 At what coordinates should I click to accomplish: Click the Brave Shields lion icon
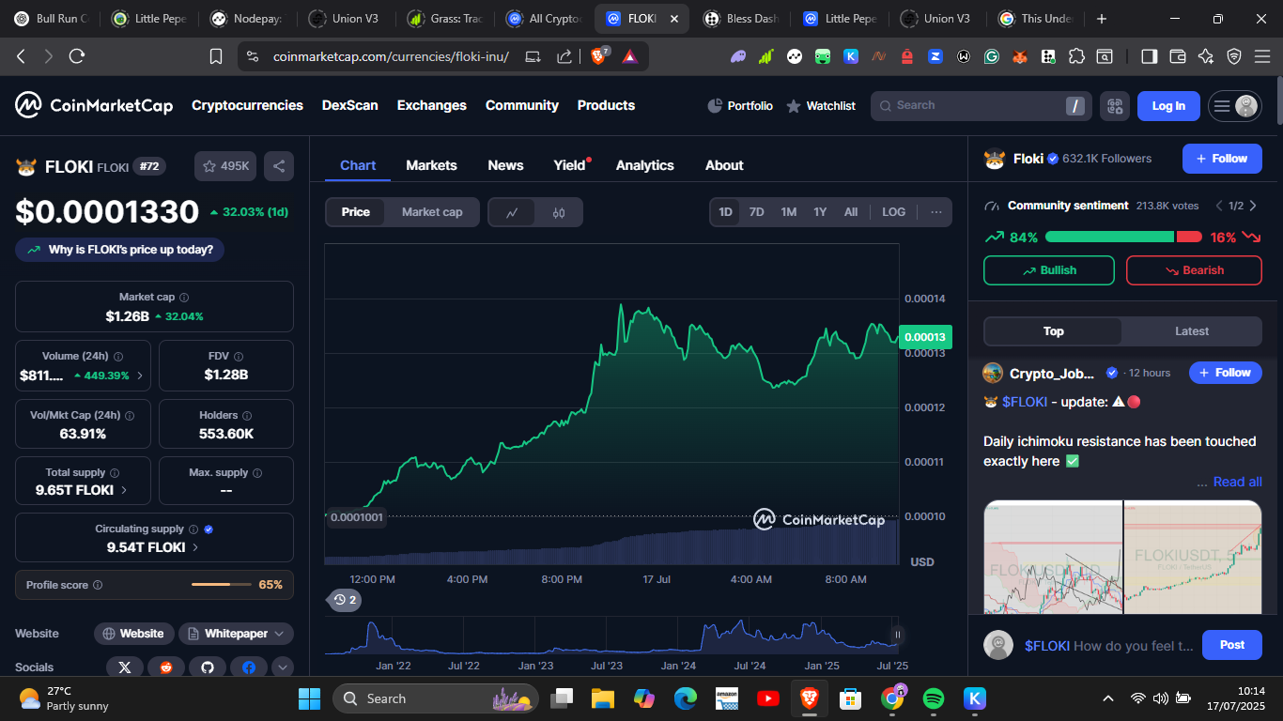(598, 56)
